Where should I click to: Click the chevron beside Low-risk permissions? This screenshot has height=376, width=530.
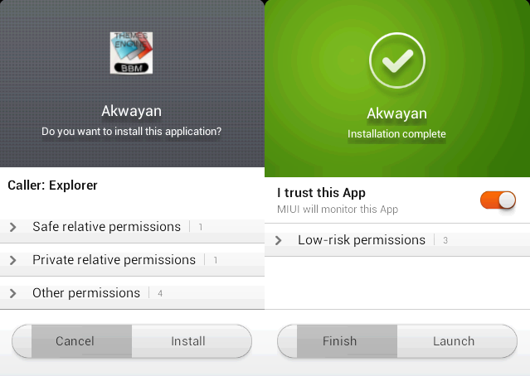pos(278,240)
